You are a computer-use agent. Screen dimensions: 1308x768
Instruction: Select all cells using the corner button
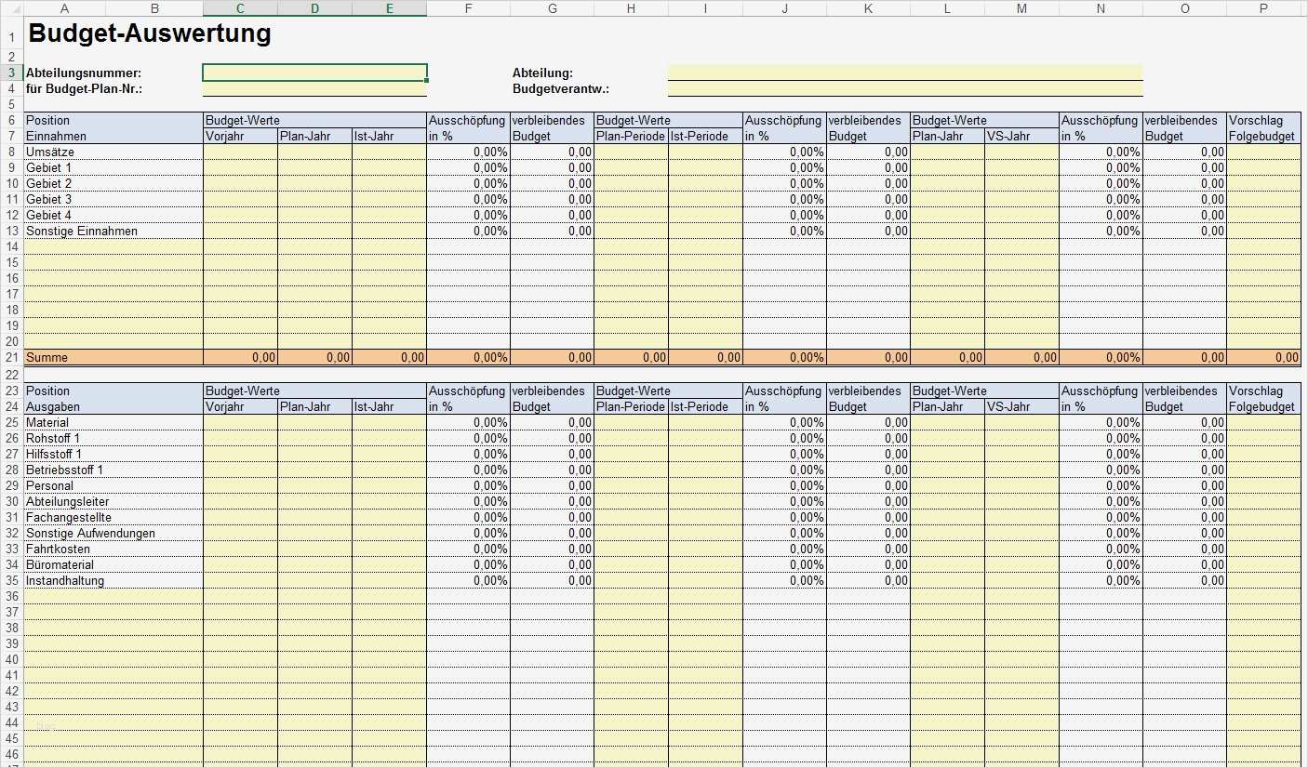click(10, 8)
